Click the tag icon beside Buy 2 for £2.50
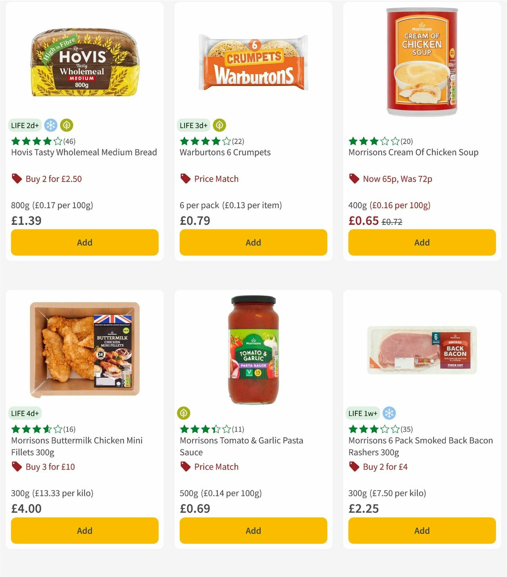 (16, 179)
